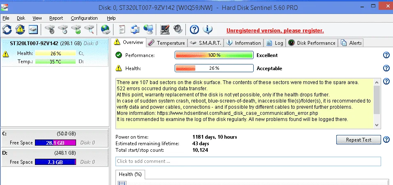Select the D: (248.1 GB) partition
This screenshot has width=393, height=185.
55,157
